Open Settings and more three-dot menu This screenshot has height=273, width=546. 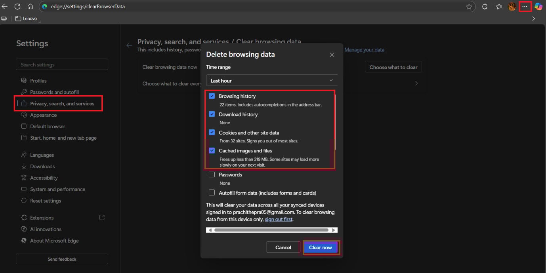tap(525, 6)
